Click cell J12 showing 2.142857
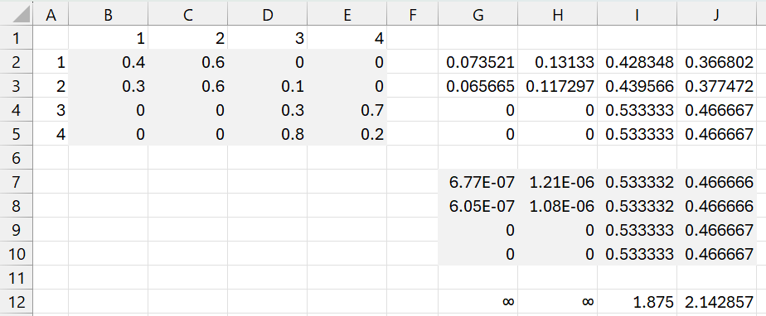Viewport: 766px width, 316px height. click(715, 301)
